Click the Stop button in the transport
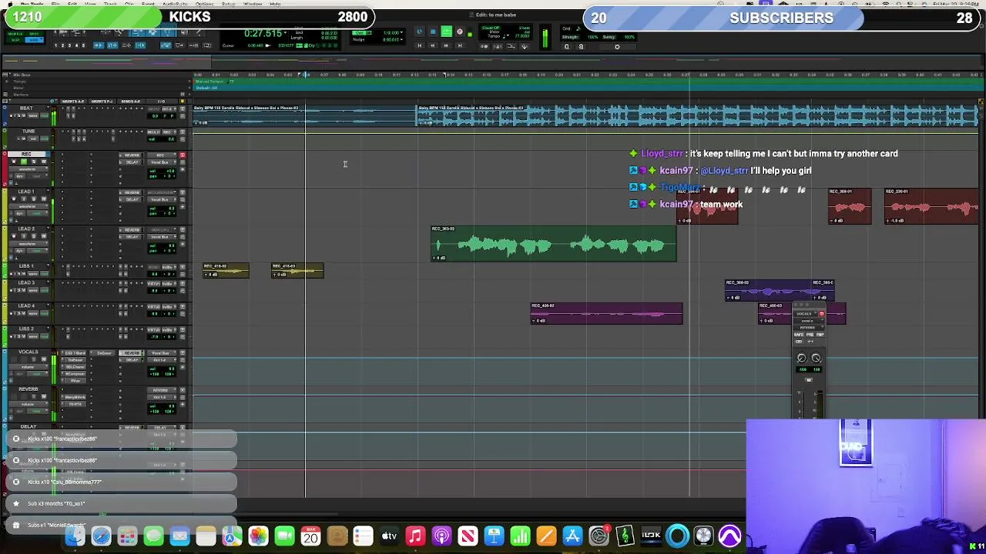 pos(433,31)
